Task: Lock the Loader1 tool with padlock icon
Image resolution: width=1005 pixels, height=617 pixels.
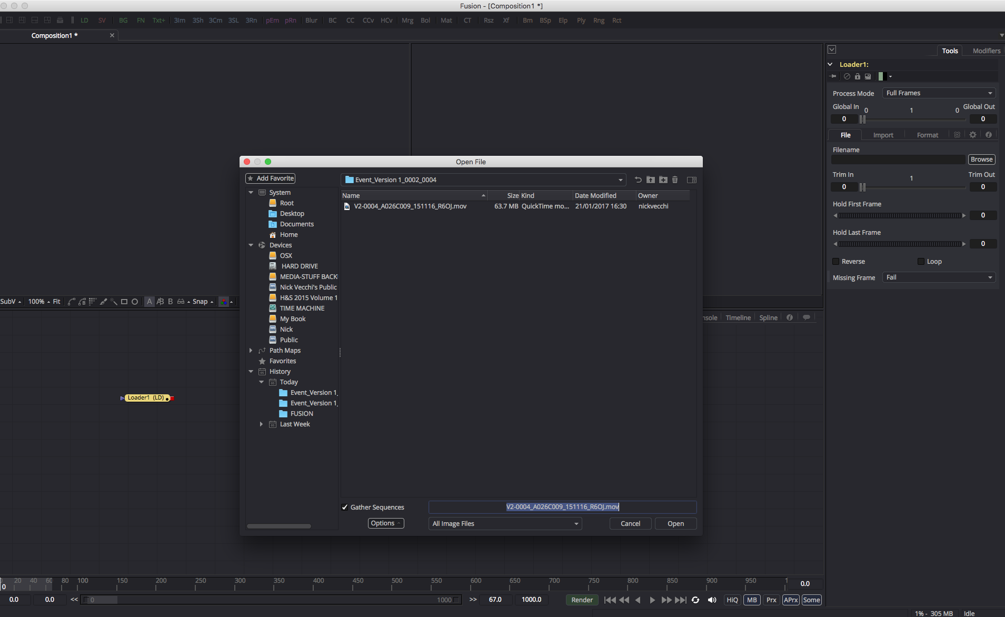Action: [858, 76]
